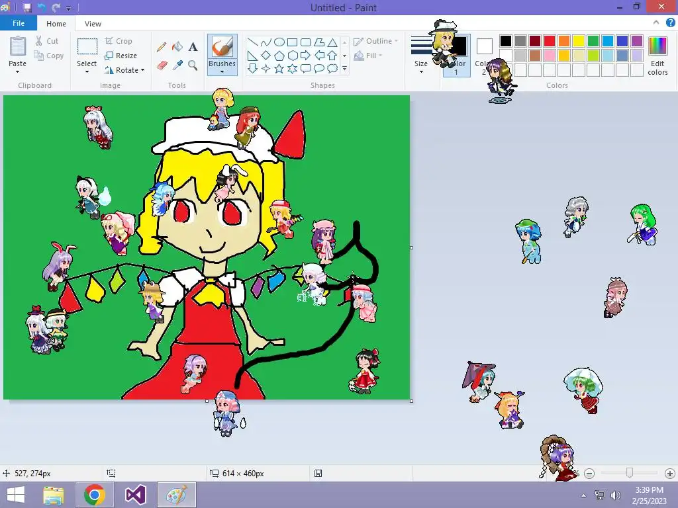Open the Paste dropdown arrow
The height and width of the screenshot is (508, 678).
point(17,71)
